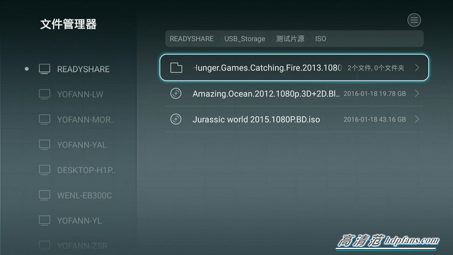Go to USB_Storage in the breadcrumb path
The image size is (453, 255).
tap(245, 39)
